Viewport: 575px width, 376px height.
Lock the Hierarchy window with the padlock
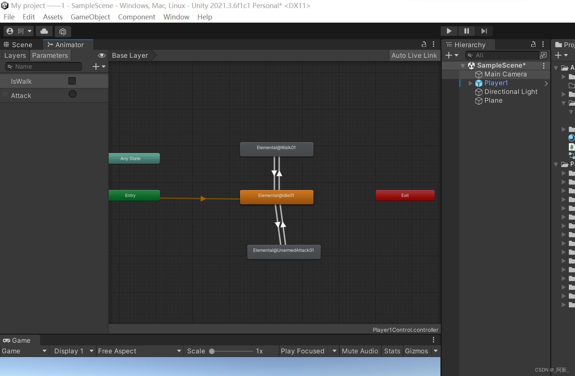coord(533,44)
